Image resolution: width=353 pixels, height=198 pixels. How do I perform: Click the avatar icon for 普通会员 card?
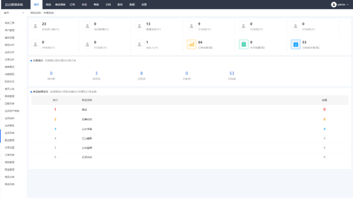[x=139, y=26]
